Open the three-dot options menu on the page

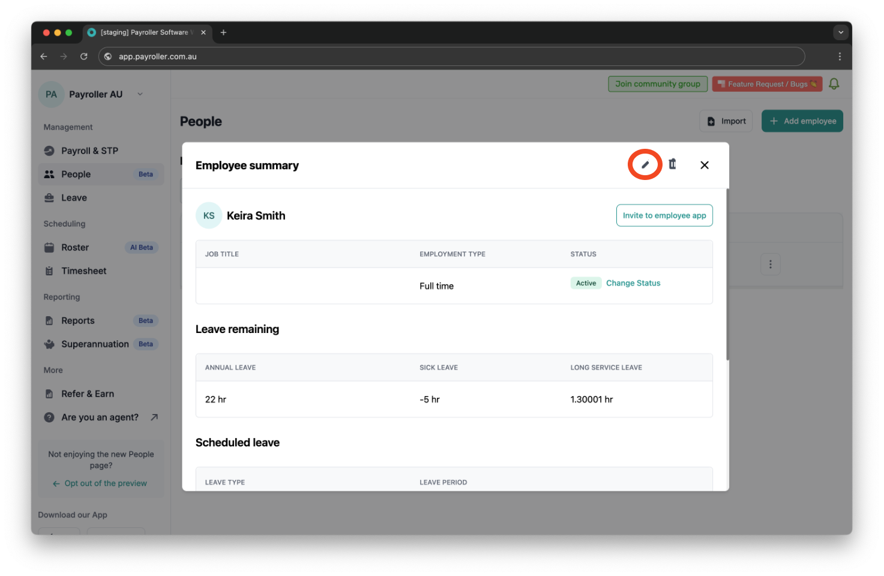[771, 264]
